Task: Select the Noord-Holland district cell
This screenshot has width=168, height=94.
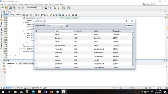Action: pos(103,49)
